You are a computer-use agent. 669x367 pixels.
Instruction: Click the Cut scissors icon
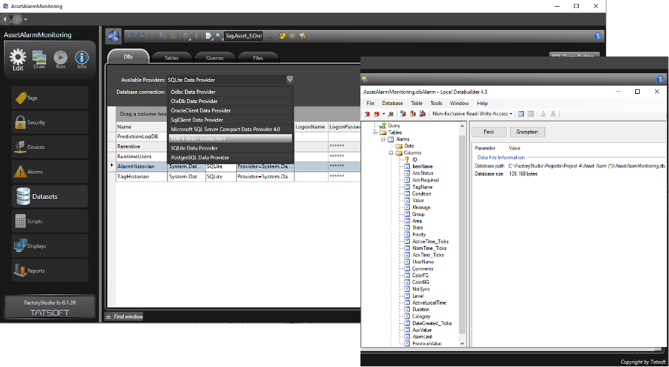153,37
